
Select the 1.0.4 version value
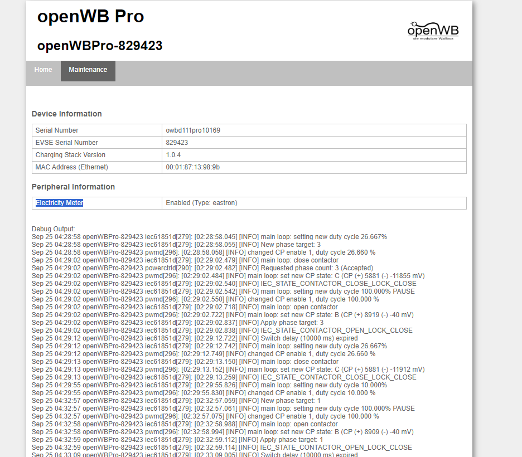[173, 155]
